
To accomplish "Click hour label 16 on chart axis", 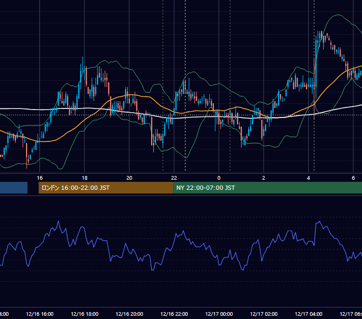I will tap(40, 178).
